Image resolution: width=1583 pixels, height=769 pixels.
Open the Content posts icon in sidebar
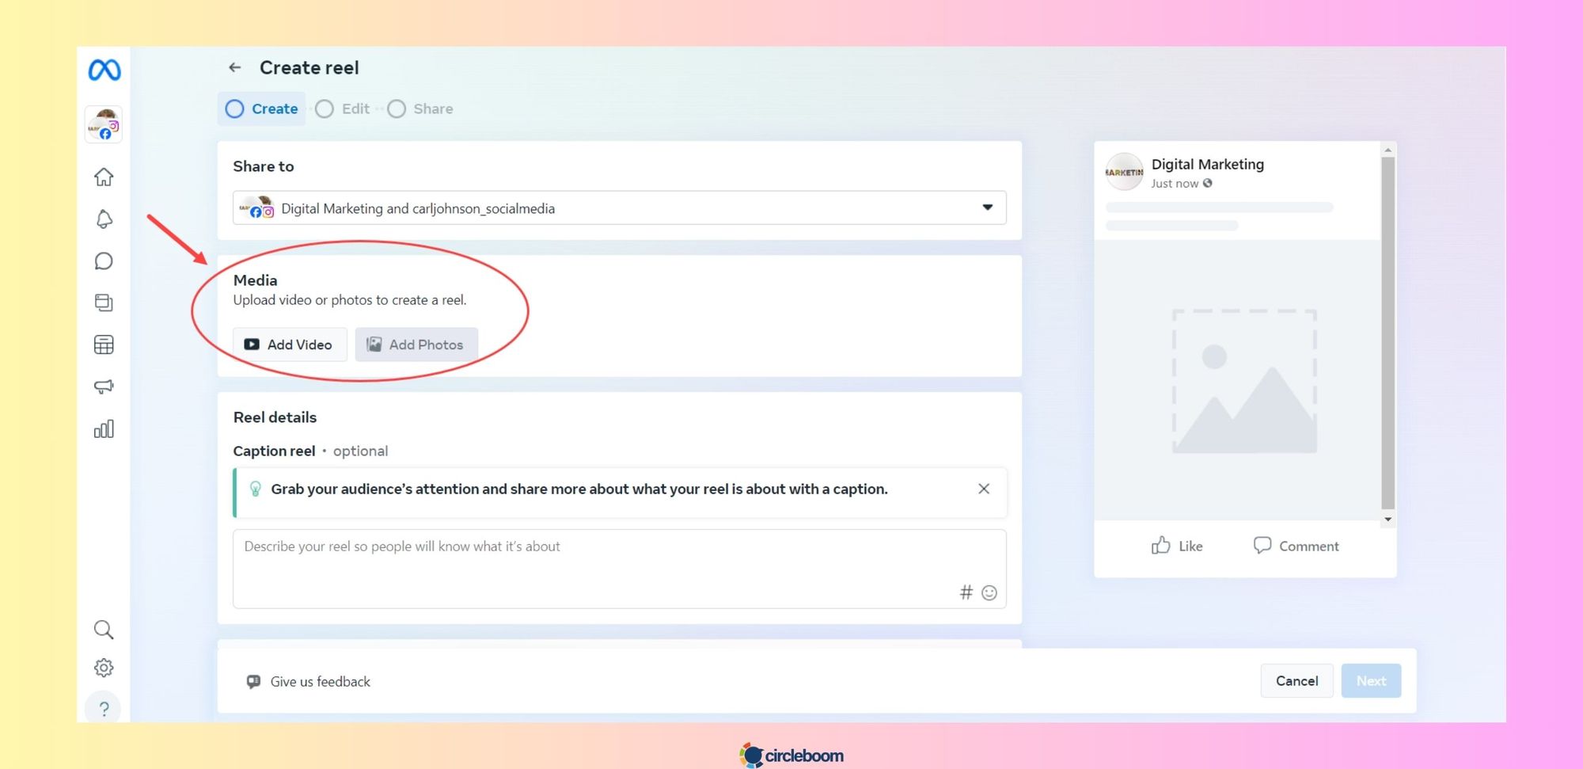click(104, 303)
